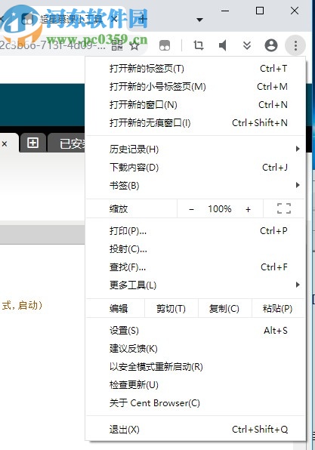Close the current browser tab
Viewport: 315px width, 450px height.
114,19
